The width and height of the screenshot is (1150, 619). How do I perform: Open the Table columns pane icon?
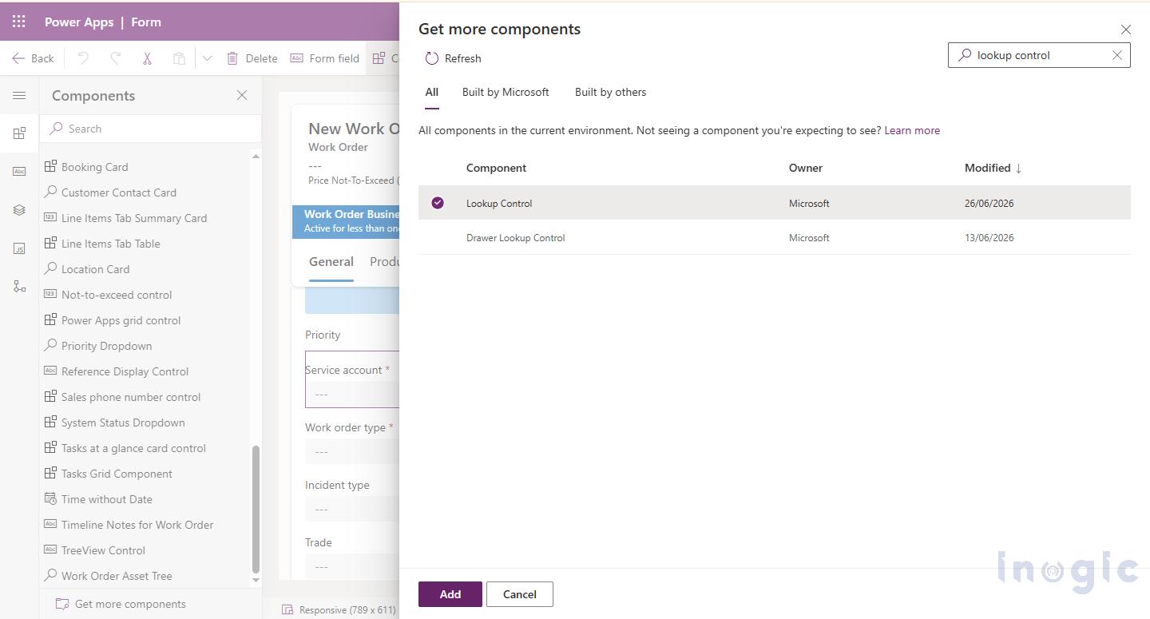tap(19, 172)
